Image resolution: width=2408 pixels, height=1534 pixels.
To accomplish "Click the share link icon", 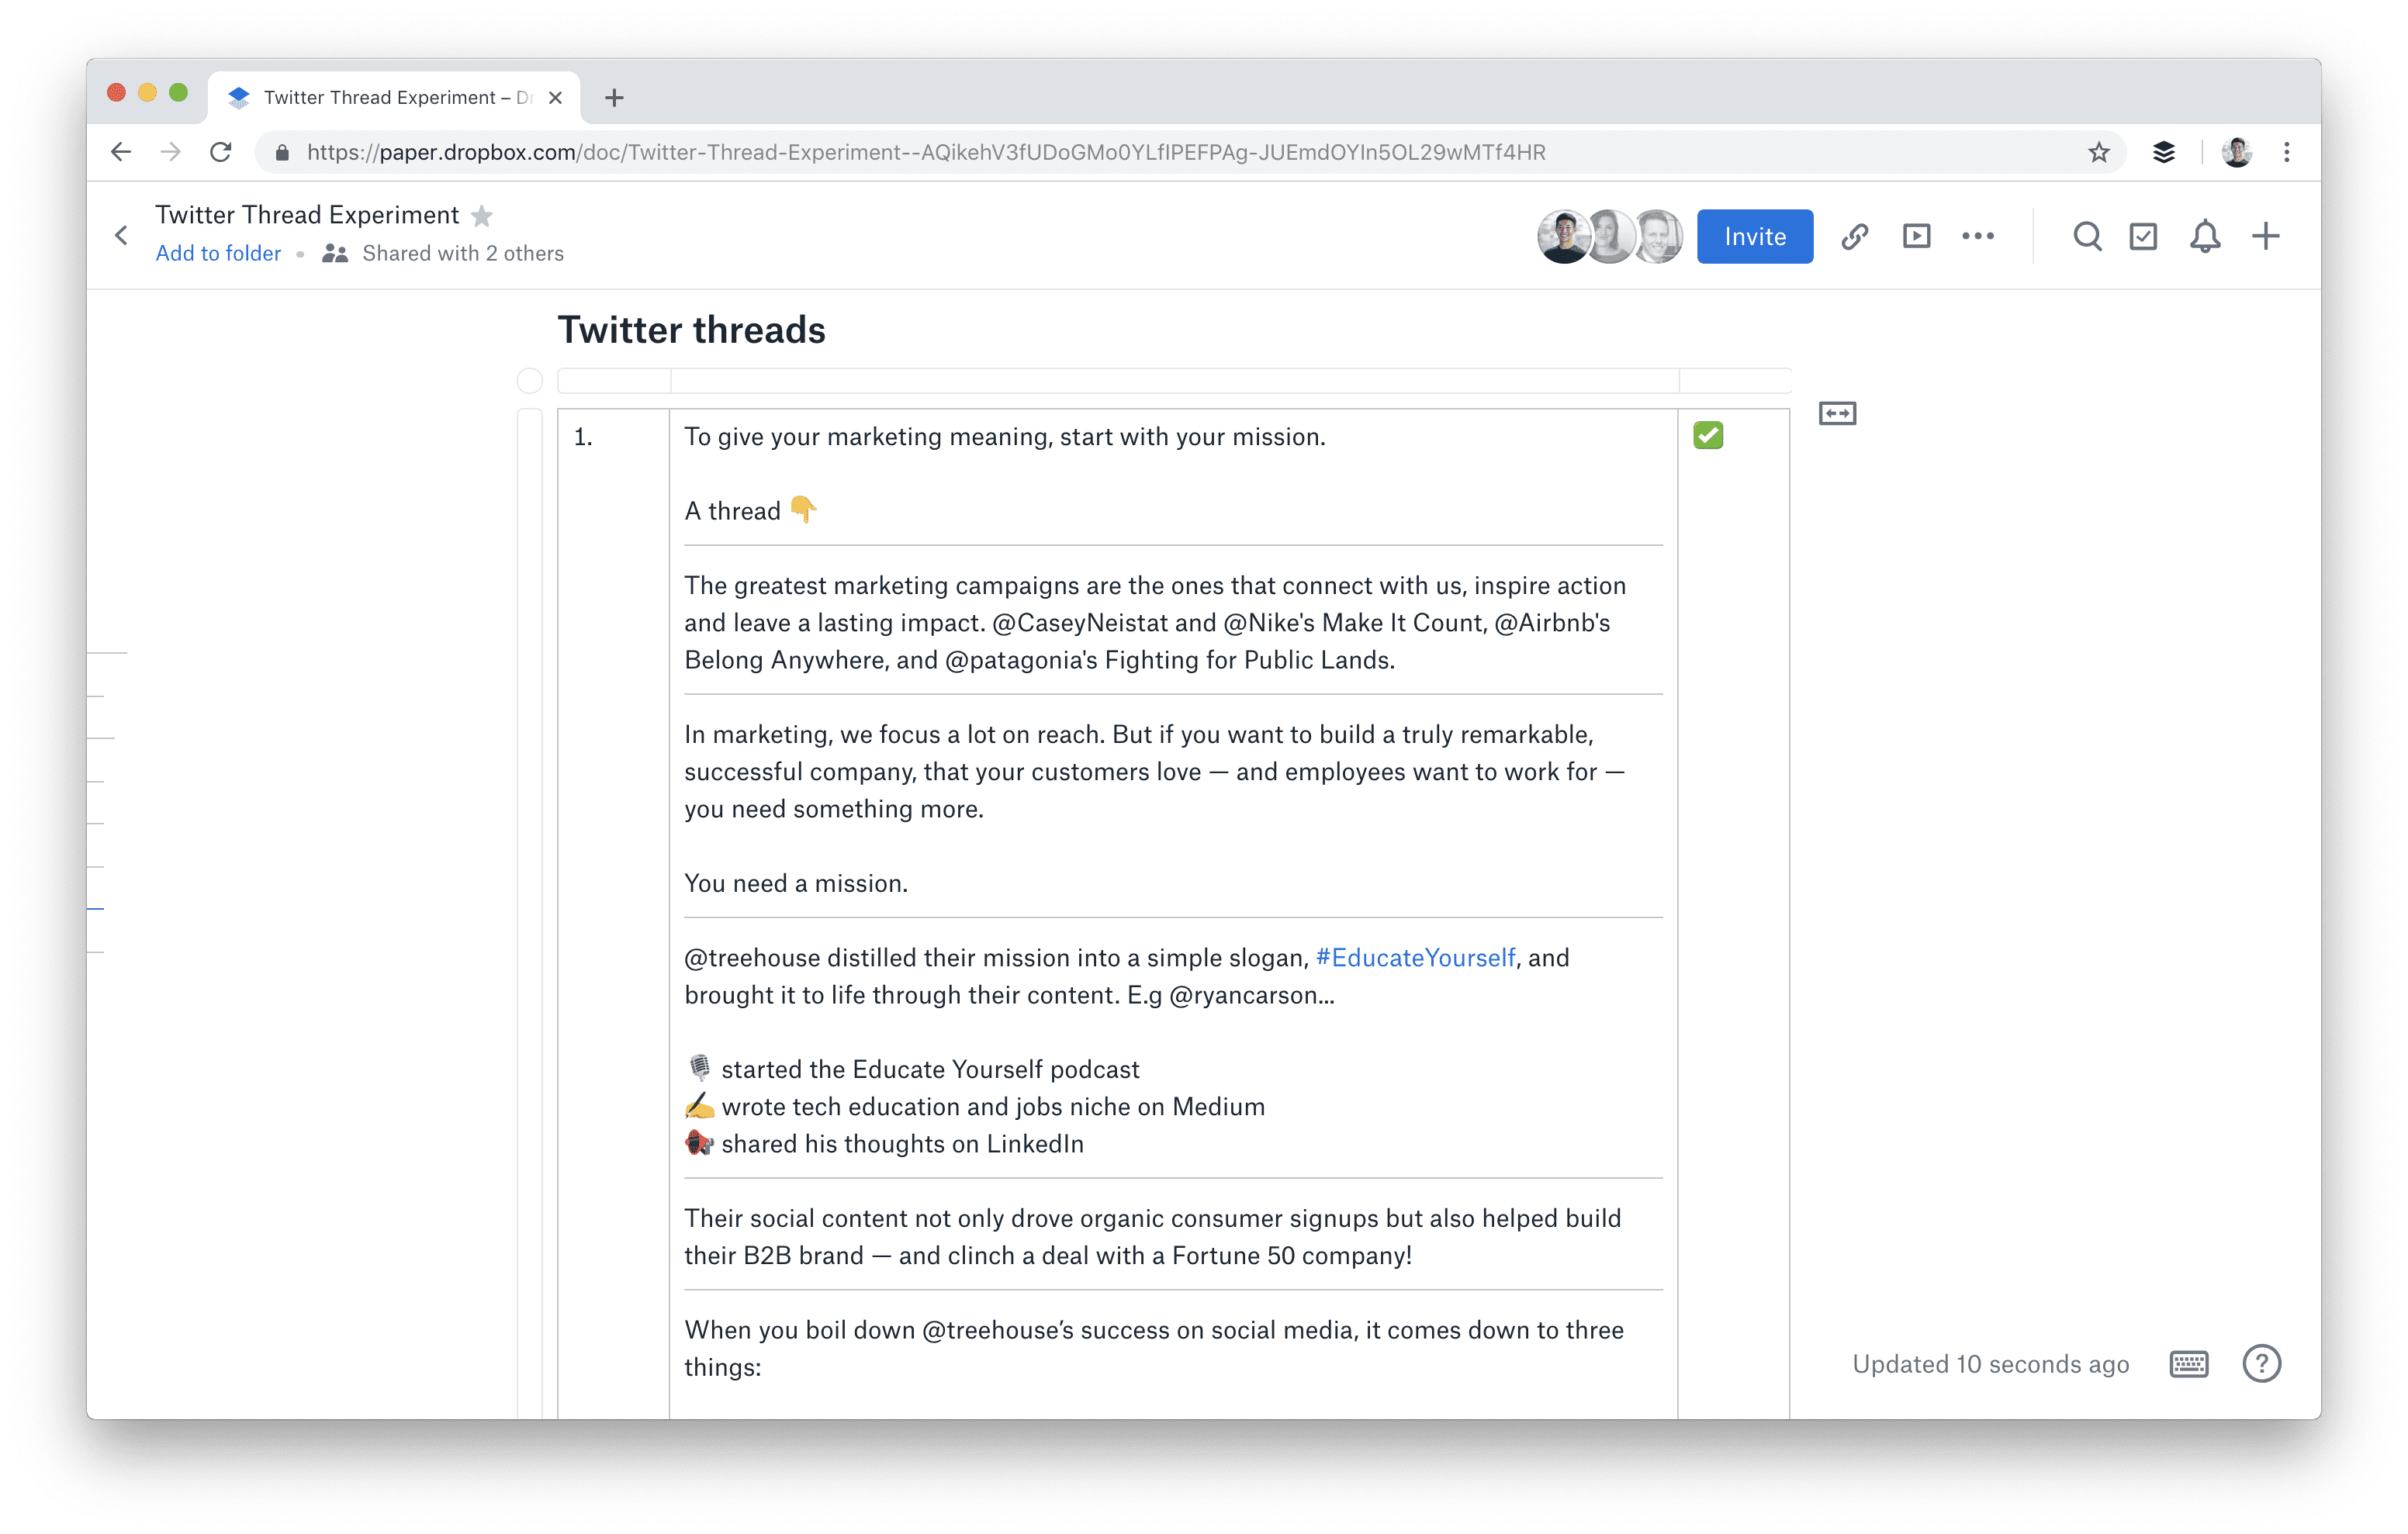I will click(1853, 235).
